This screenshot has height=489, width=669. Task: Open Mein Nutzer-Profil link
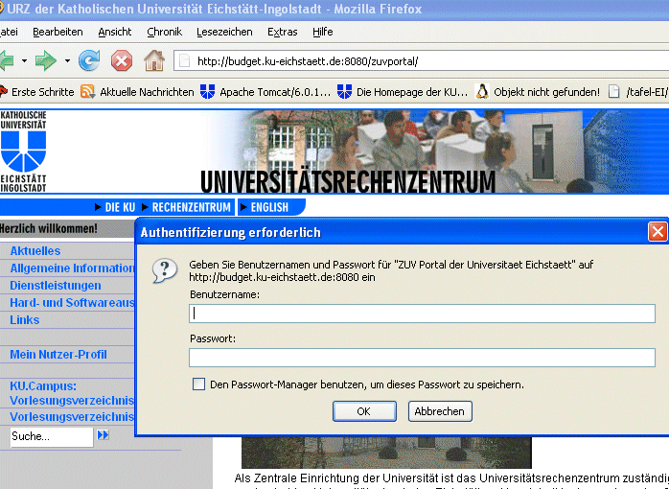click(58, 354)
